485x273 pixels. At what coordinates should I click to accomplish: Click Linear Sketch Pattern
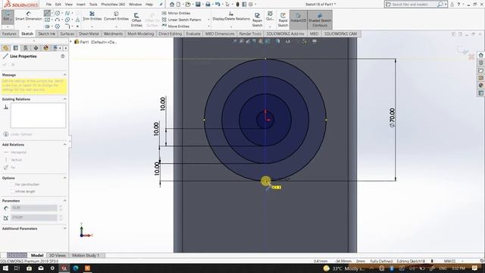[x=182, y=20]
